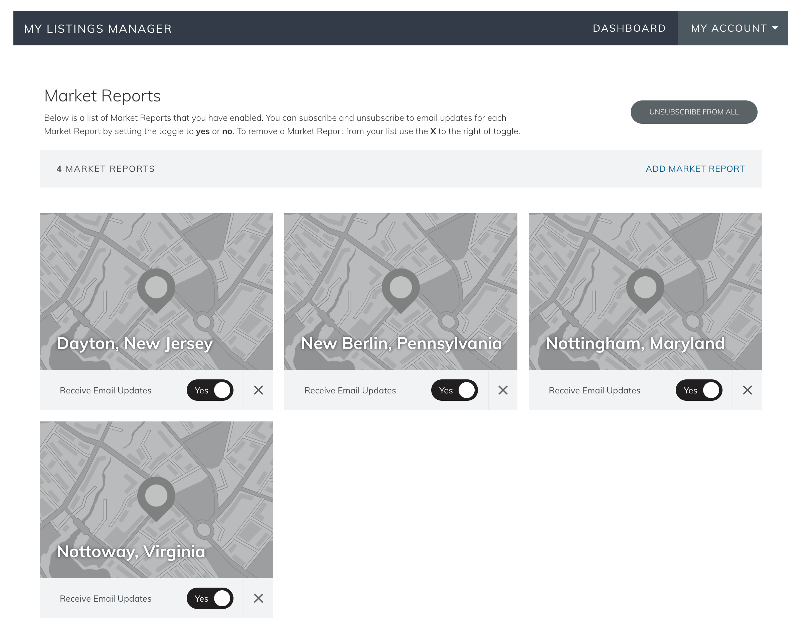
Task: Turn off Nottingham, Maryland email updates
Action: [x=698, y=390]
